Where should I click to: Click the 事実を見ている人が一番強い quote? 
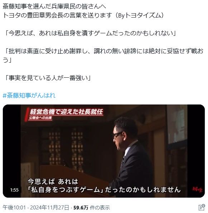(47, 78)
